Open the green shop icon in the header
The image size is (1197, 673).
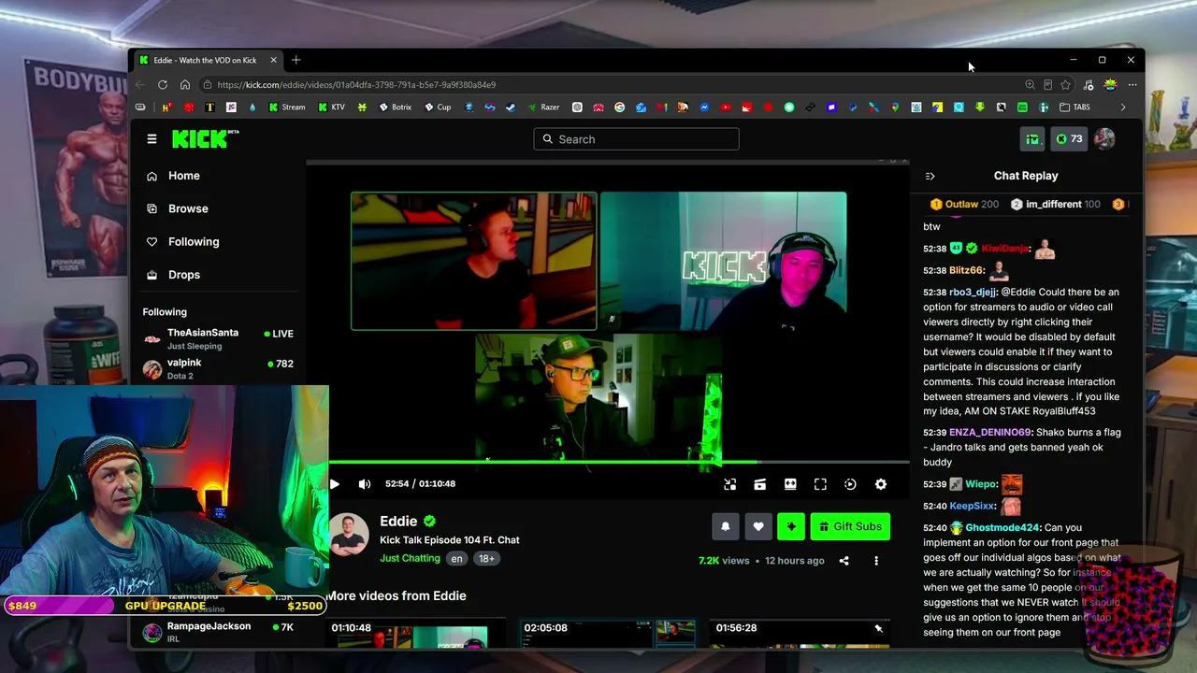point(1032,139)
